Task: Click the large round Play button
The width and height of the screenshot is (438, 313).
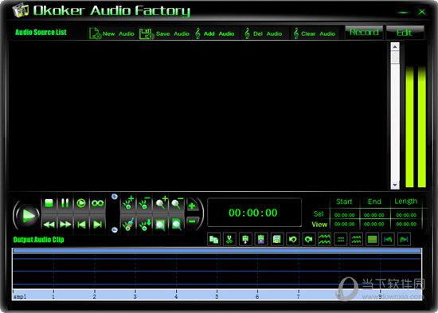Action: point(27,216)
